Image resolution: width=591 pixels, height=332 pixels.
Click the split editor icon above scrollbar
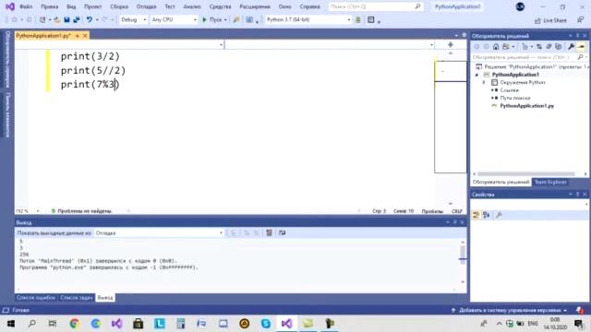(451, 44)
